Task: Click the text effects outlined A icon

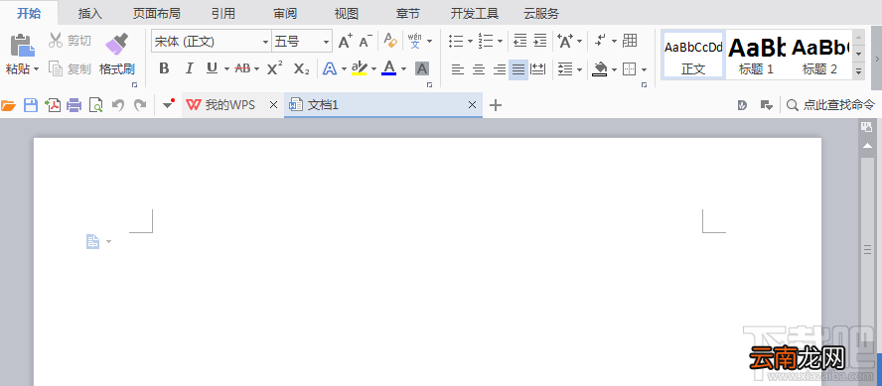Action: tap(330, 69)
